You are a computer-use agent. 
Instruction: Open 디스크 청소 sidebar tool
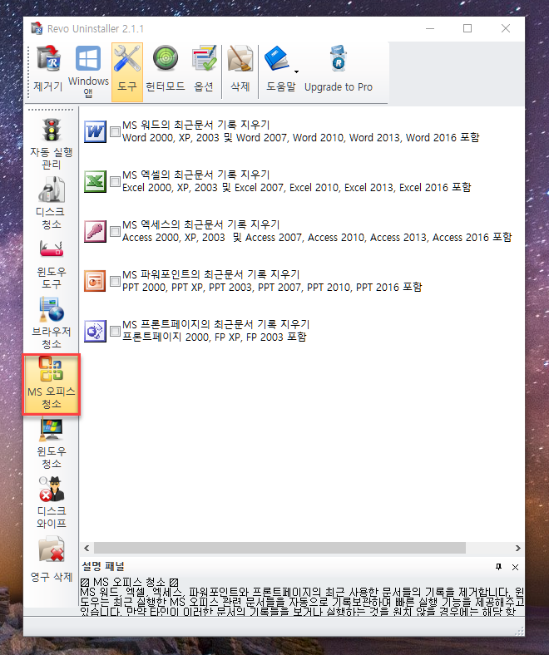coord(52,203)
